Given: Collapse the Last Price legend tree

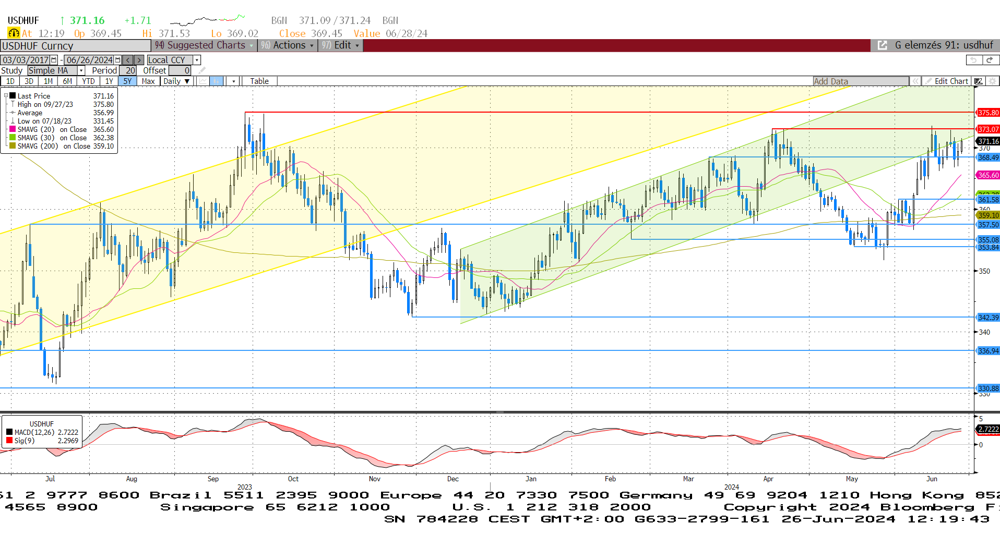Looking at the screenshot, I should [6, 96].
